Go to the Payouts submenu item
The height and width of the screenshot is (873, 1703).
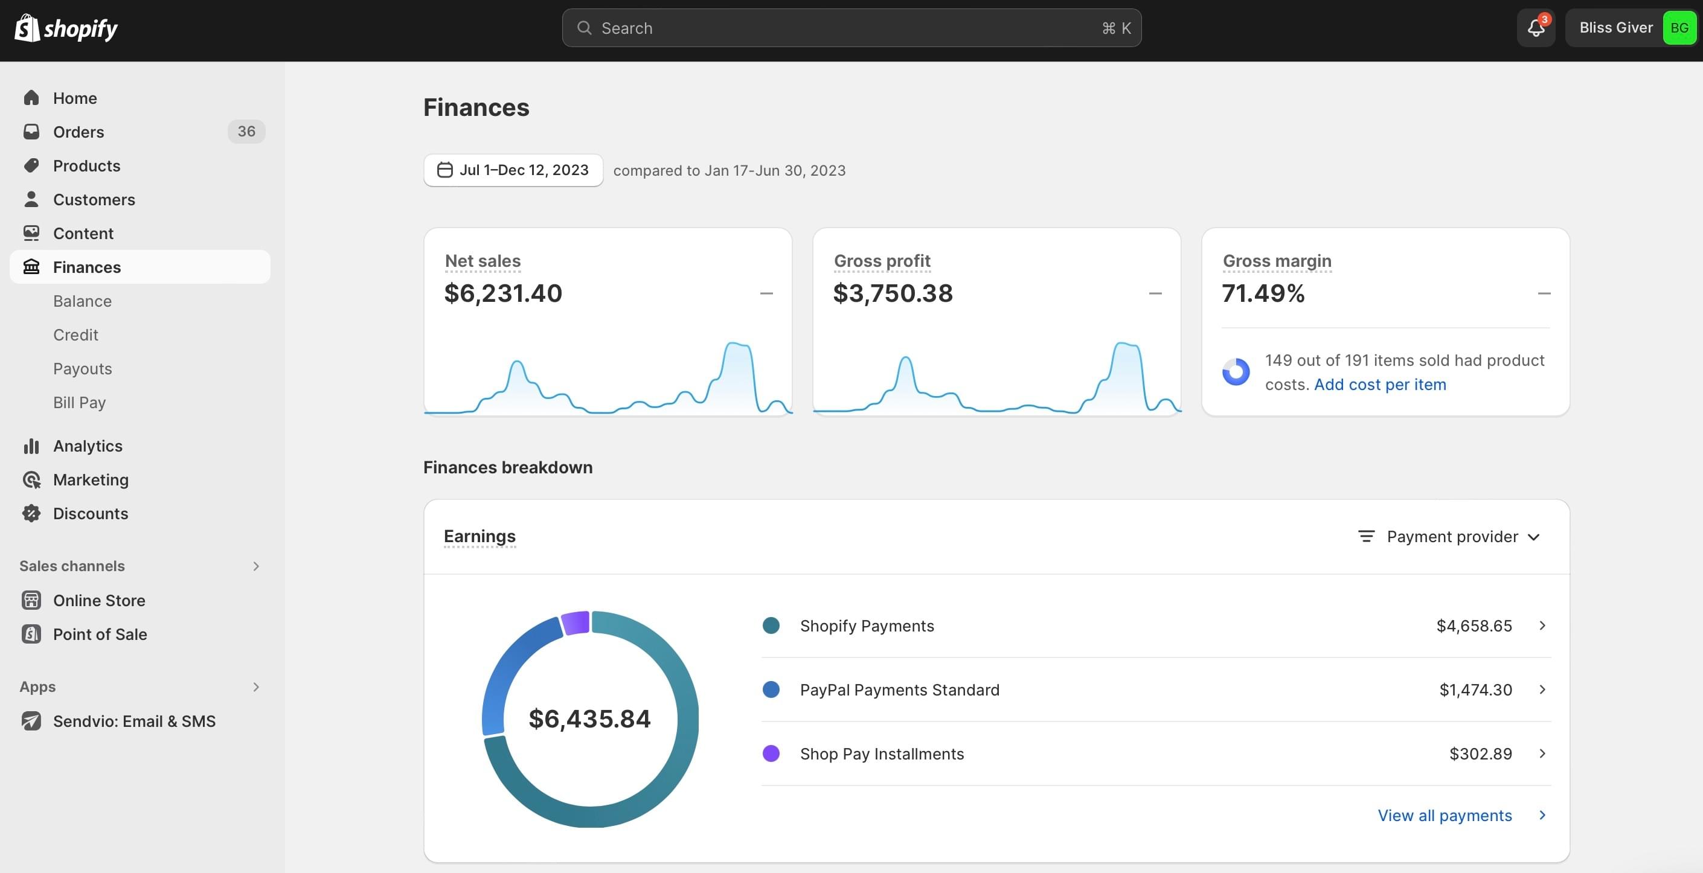(83, 369)
